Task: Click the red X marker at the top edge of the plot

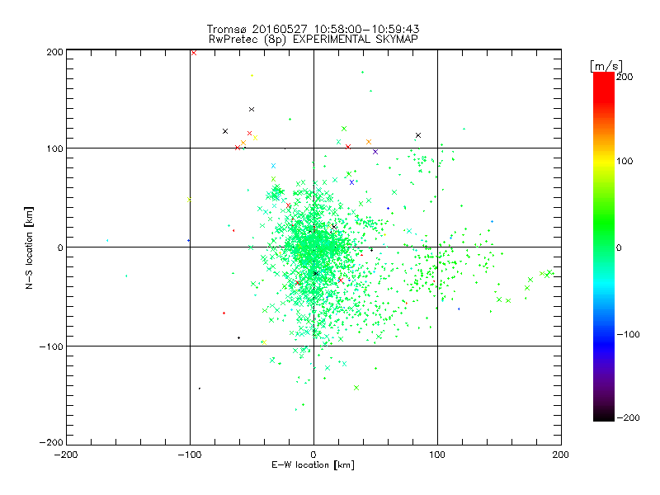Action: [x=194, y=53]
